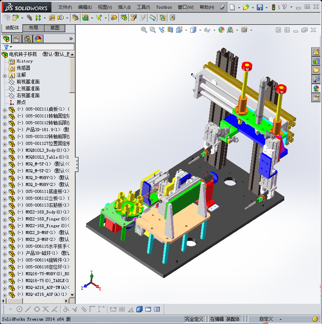Click the Open folder icon in title bar
The width and height of the screenshot is (322, 324).
[x=246, y=7]
